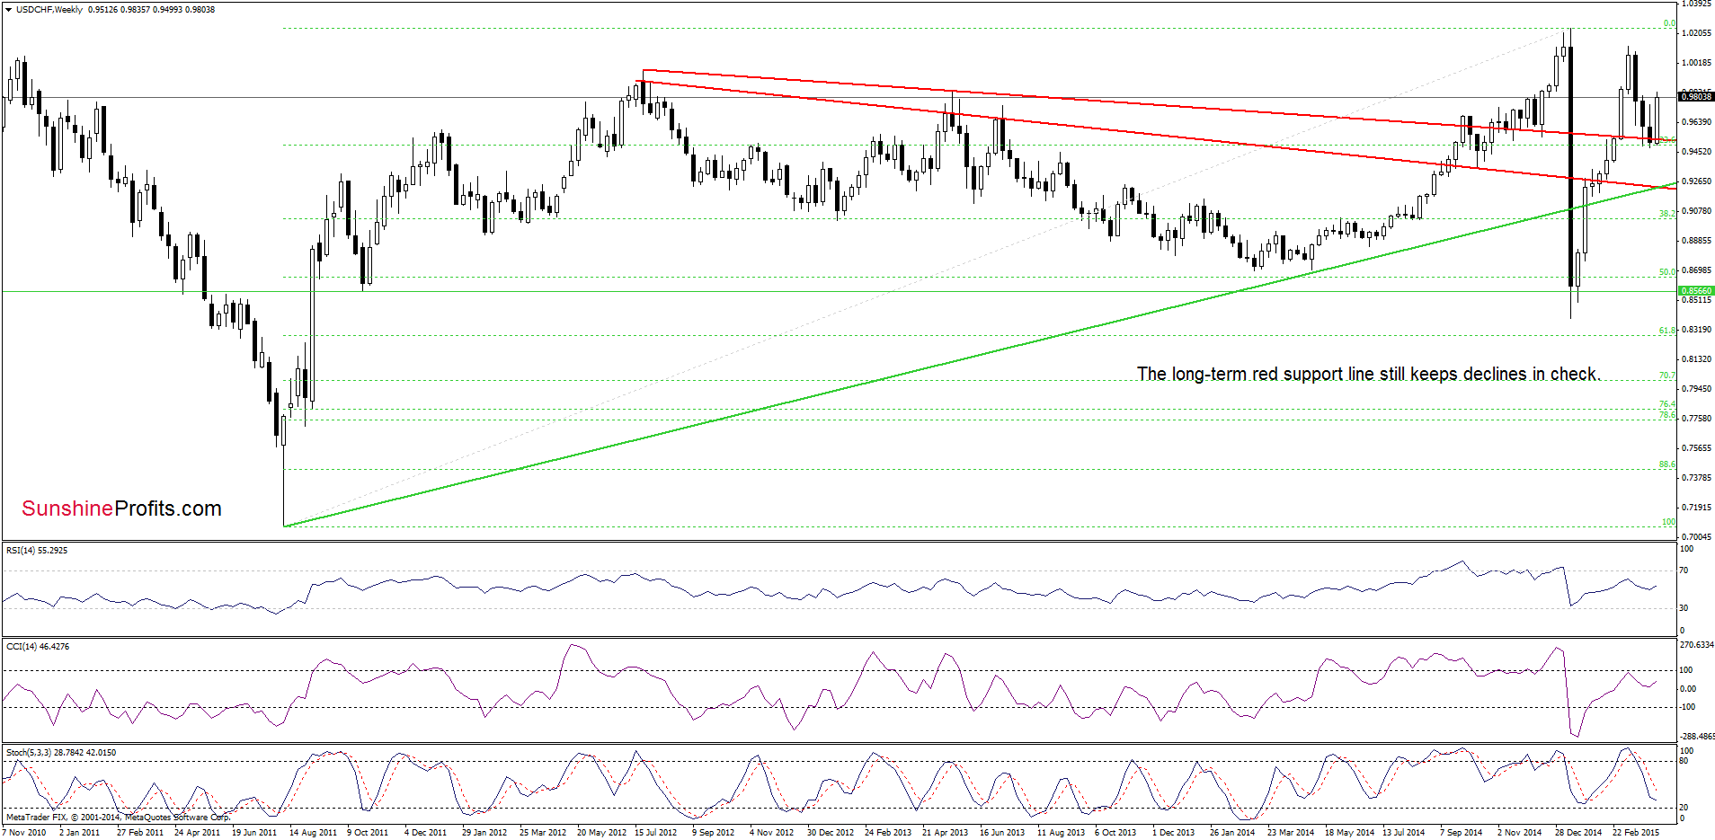Click the Fibonacci 88.6 level label
The image size is (1715, 840).
point(1667,464)
